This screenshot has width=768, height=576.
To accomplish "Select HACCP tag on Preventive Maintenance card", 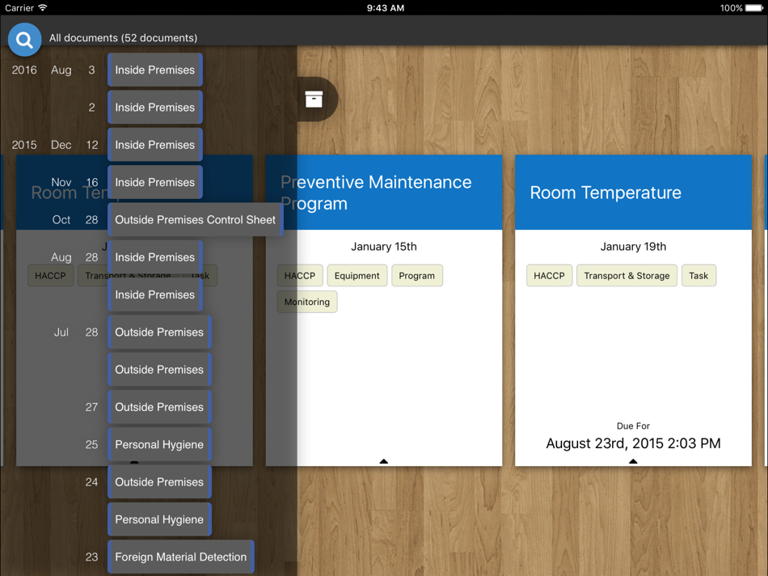I will click(x=300, y=276).
